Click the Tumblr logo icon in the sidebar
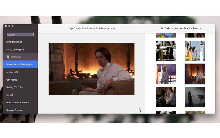 [8, 57]
